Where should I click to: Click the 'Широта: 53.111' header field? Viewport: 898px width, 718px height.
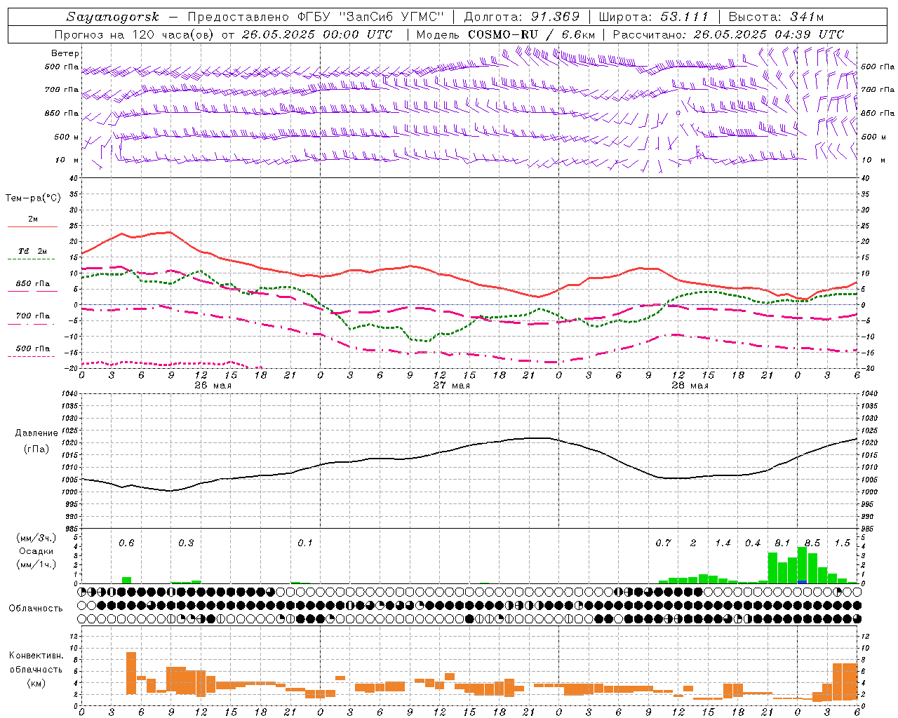coord(654,17)
